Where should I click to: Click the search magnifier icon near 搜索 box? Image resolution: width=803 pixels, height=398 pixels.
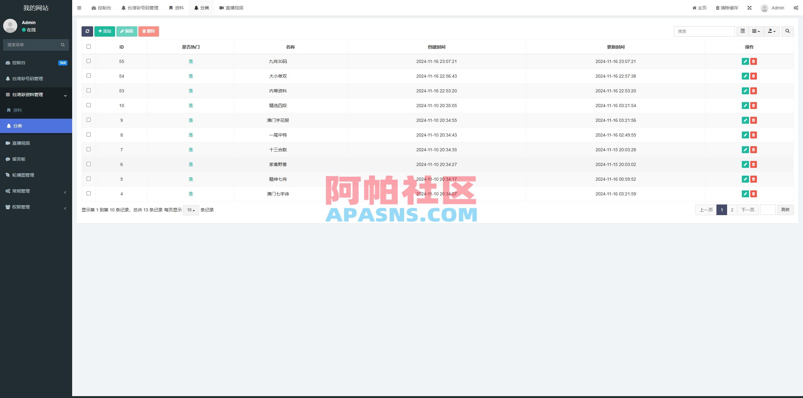787,31
